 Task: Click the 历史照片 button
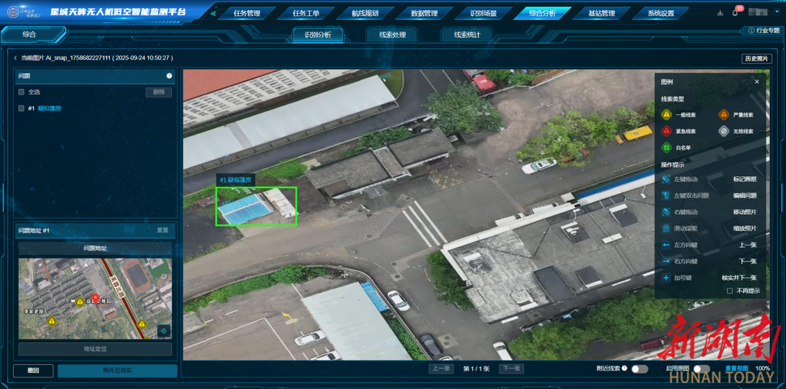[x=757, y=58]
